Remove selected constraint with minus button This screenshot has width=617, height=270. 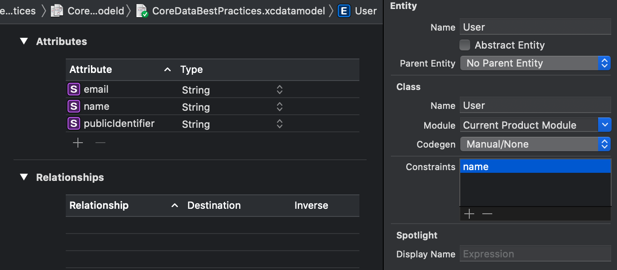(487, 214)
